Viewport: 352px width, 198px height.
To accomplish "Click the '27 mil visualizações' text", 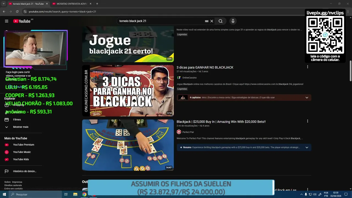I will (x=186, y=71).
